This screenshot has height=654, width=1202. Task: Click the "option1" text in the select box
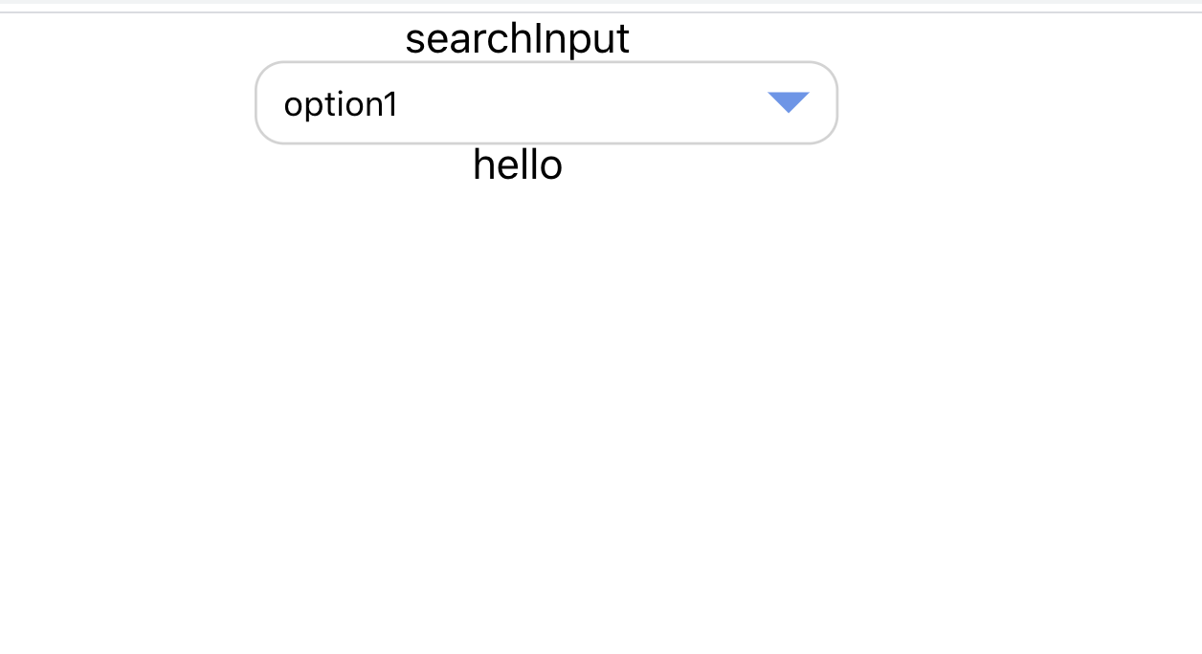click(x=341, y=104)
